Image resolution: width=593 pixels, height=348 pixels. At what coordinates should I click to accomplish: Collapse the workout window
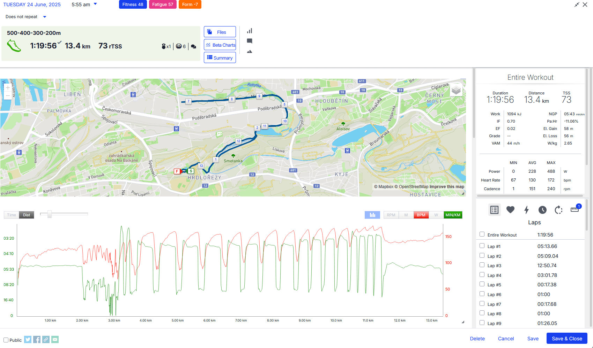point(577,5)
